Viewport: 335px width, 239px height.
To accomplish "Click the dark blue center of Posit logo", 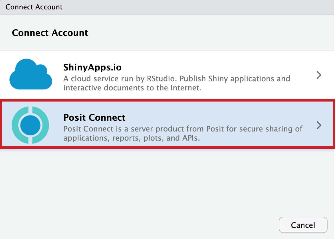I will (30, 125).
